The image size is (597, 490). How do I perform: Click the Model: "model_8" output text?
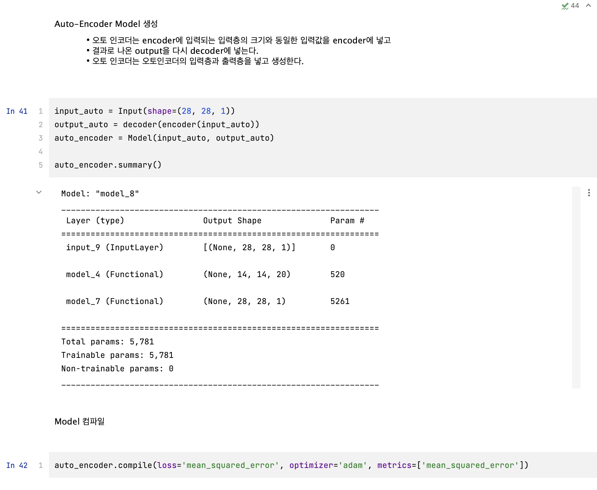(x=100, y=194)
